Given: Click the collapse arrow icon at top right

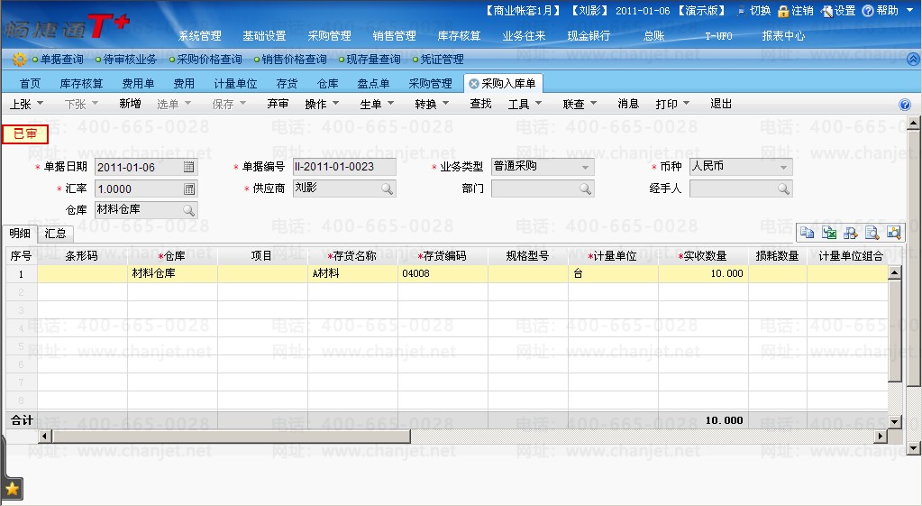Looking at the screenshot, I should 913,60.
